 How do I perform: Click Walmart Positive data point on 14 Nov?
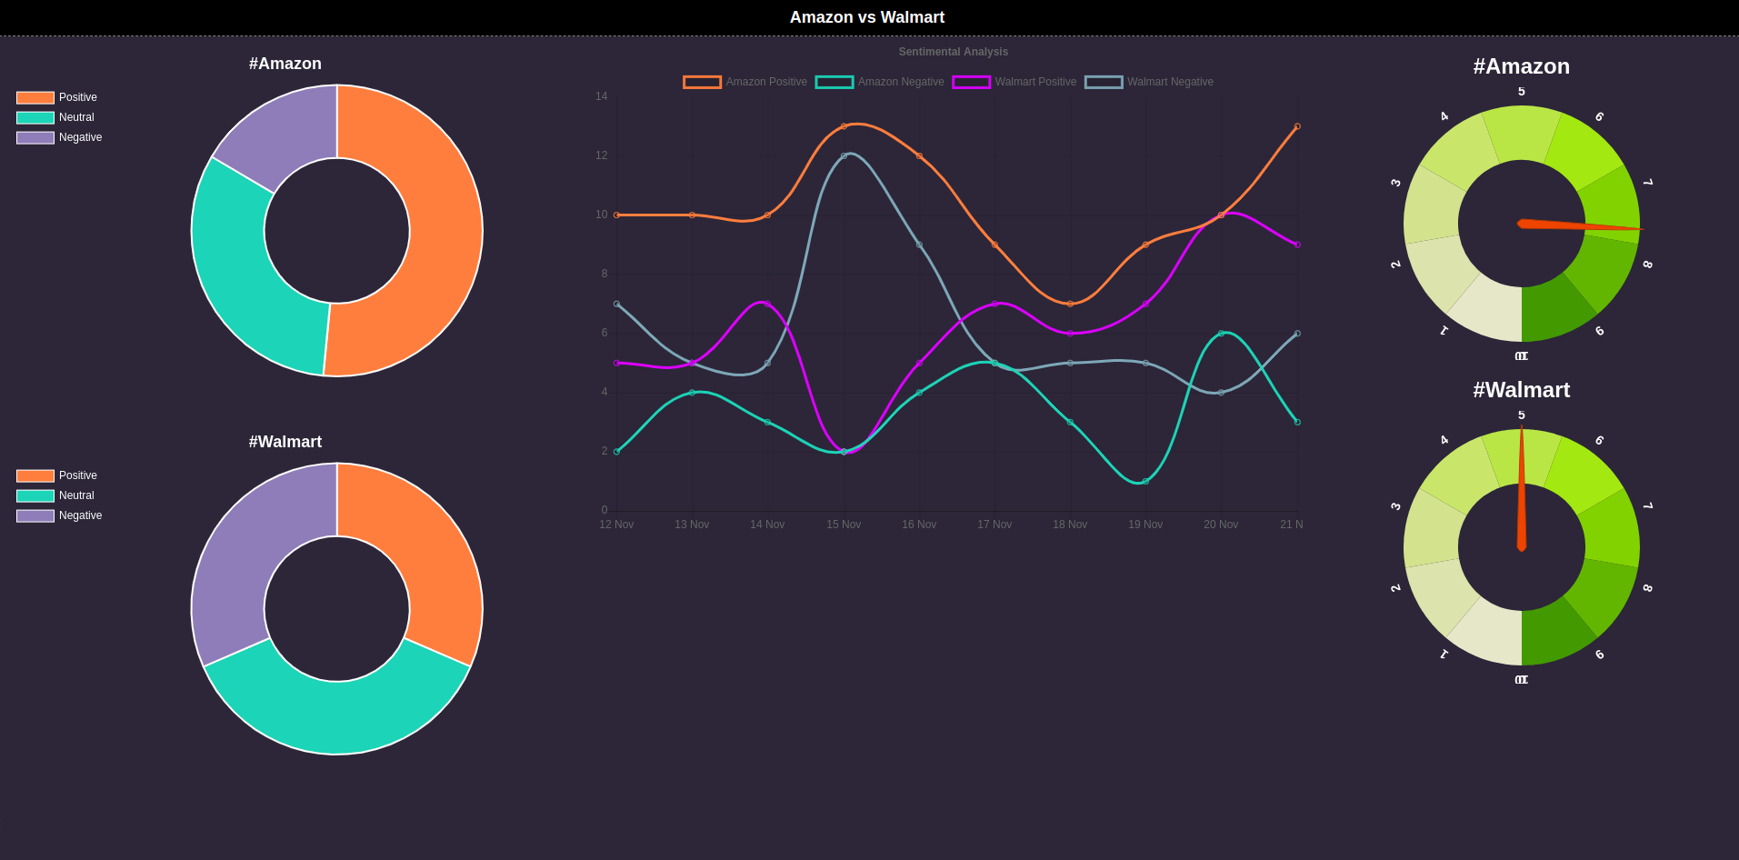767,304
